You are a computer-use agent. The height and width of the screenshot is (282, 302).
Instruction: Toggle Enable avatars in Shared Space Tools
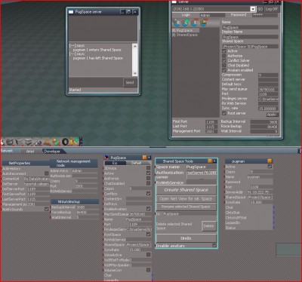tap(214, 246)
